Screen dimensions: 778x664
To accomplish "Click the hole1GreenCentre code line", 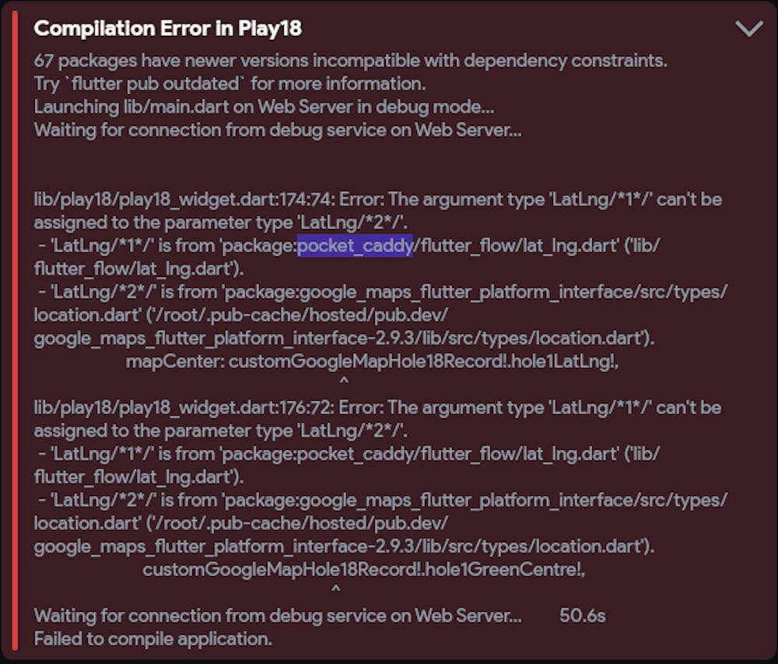I will (x=363, y=570).
